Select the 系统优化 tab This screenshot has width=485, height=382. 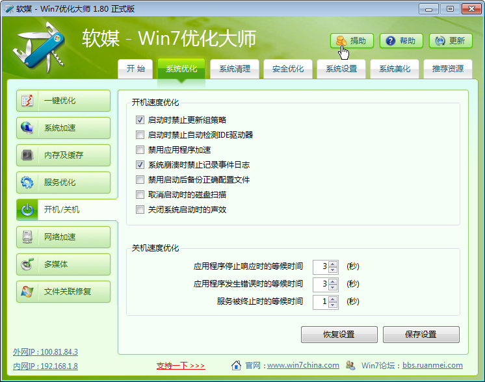pos(181,69)
